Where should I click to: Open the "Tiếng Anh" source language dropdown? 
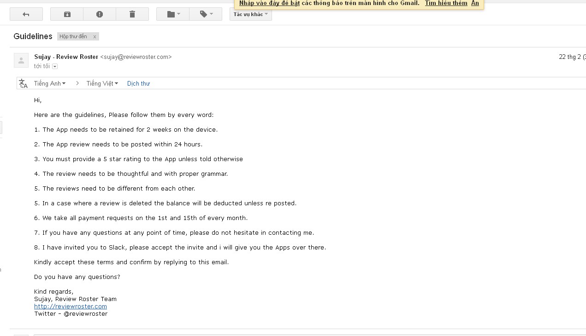50,83
